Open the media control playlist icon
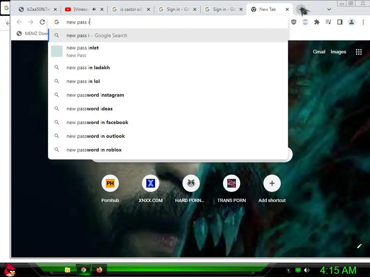 328,22
